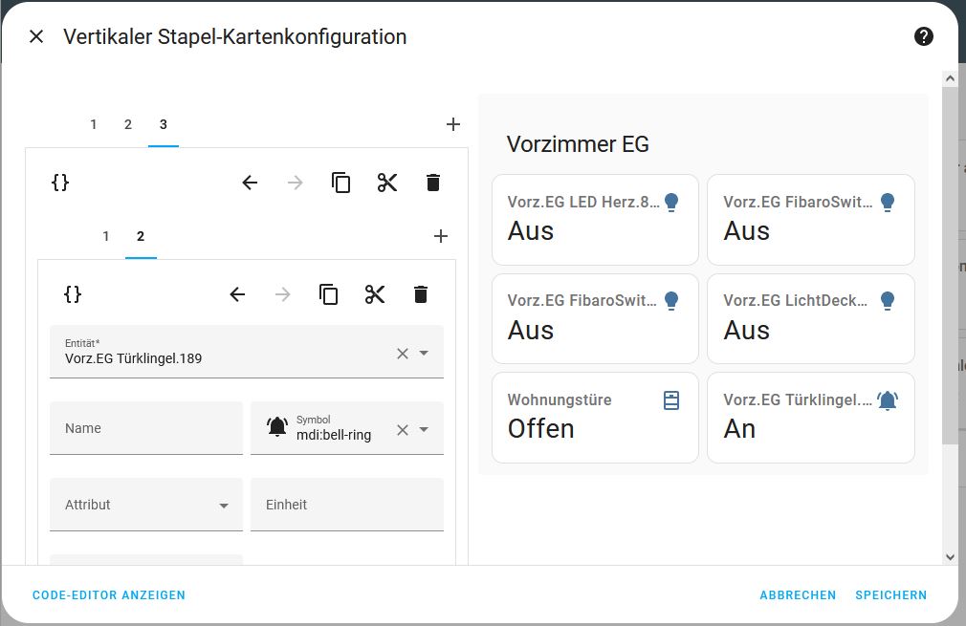
Task: Click the Speichern button
Action: 890,594
